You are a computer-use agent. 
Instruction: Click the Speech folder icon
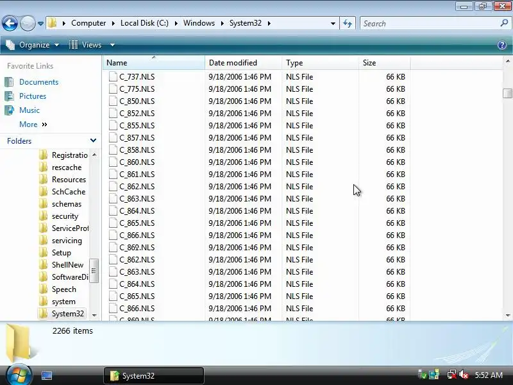(43, 289)
